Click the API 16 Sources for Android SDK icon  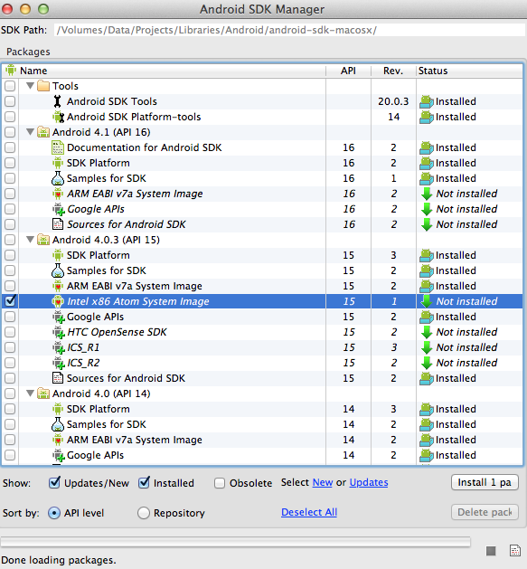coord(58,224)
